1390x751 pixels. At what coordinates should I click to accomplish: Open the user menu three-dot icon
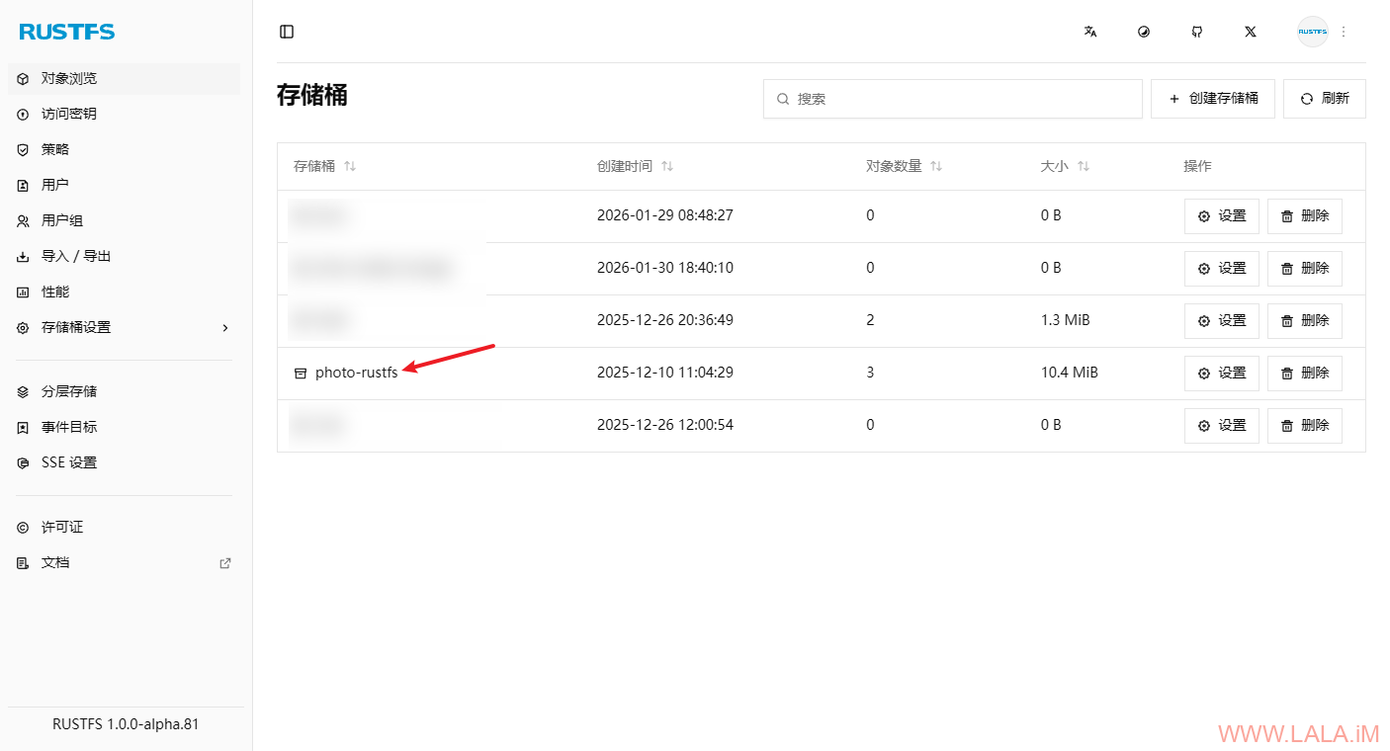click(x=1344, y=32)
